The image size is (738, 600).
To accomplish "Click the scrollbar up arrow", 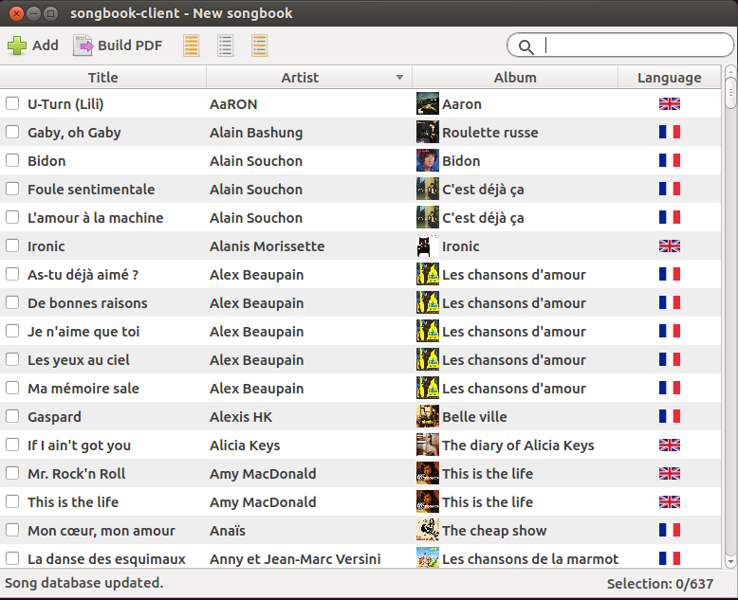I will click(730, 71).
